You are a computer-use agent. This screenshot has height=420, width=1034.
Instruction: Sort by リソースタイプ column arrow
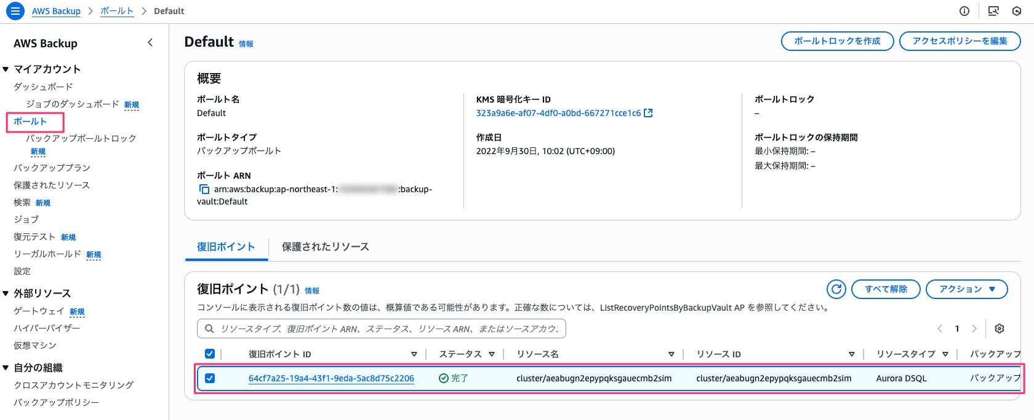tap(945, 354)
